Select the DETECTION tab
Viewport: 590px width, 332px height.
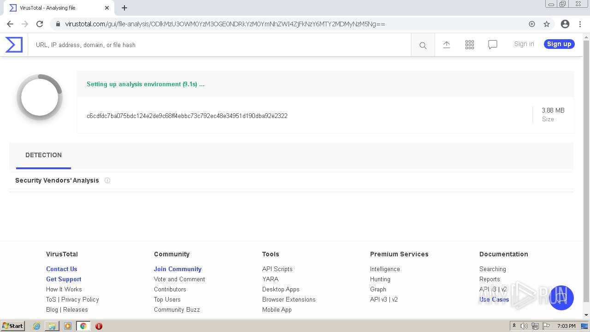[x=43, y=155]
